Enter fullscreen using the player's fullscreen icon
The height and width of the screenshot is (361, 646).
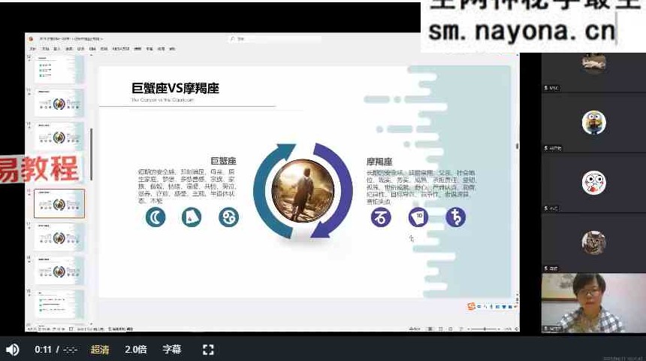[209, 350]
